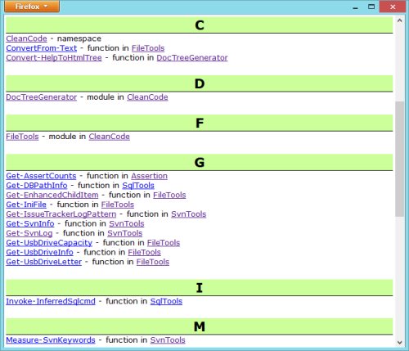
Task: Follow FileTools link beside ConvertFrom-Text
Action: [x=148, y=48]
